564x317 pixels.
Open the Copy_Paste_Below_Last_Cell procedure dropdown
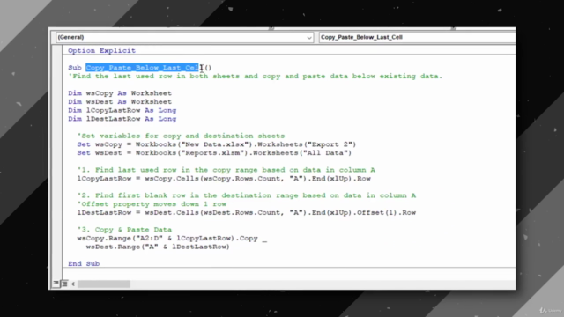(x=417, y=37)
